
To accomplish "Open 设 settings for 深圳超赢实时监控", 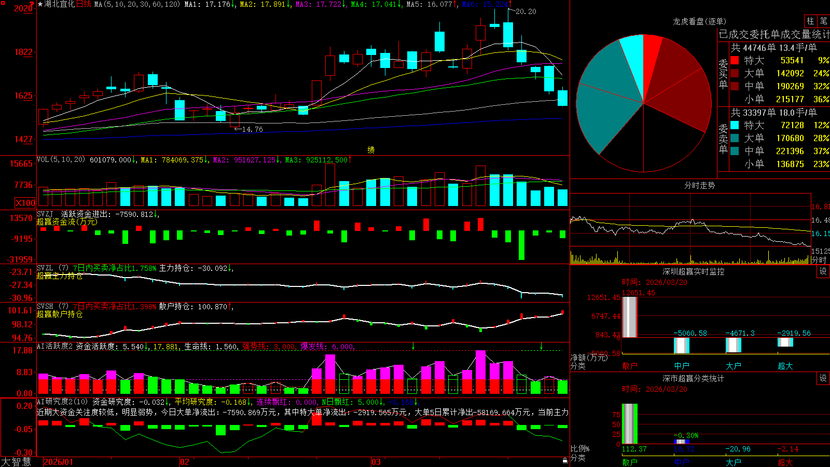I will pos(823,271).
